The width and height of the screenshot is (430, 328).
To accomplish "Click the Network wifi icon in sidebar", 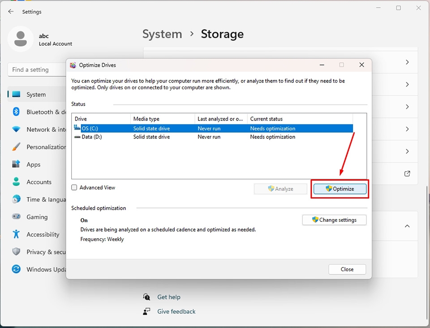I will click(x=16, y=129).
